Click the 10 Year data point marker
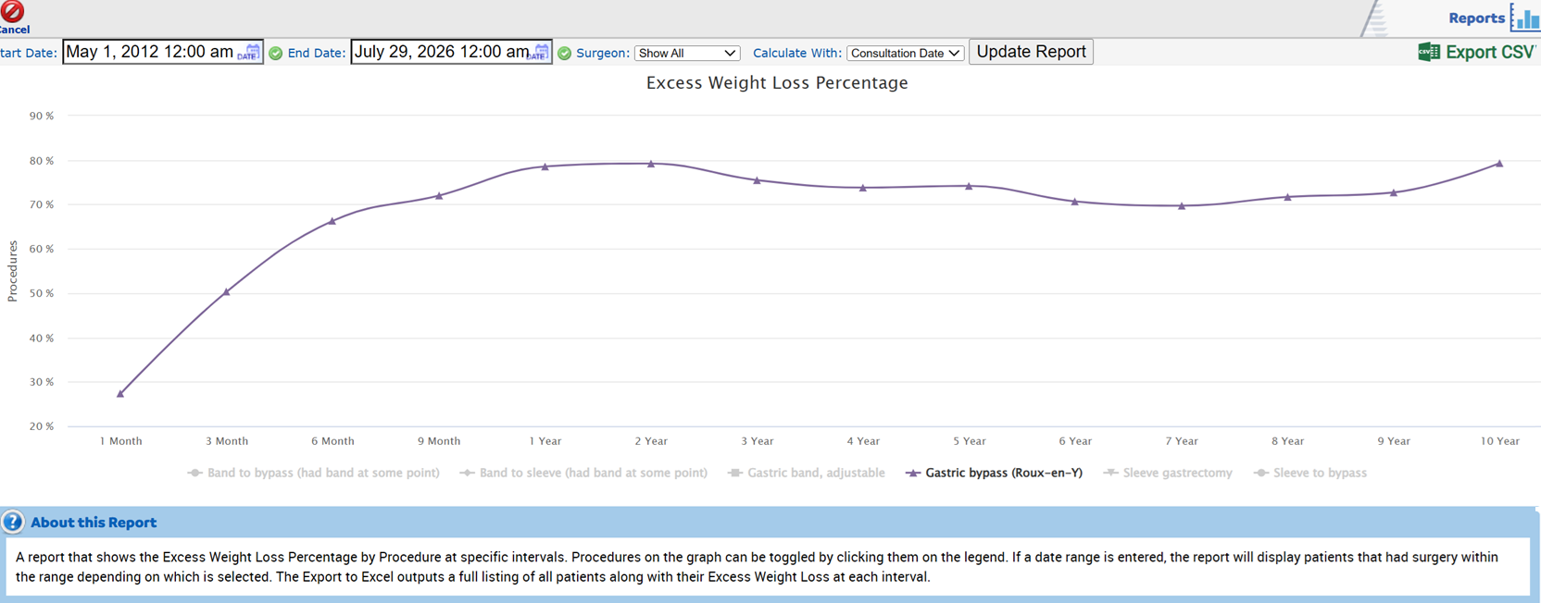Image resolution: width=1541 pixels, height=603 pixels. [x=1500, y=164]
